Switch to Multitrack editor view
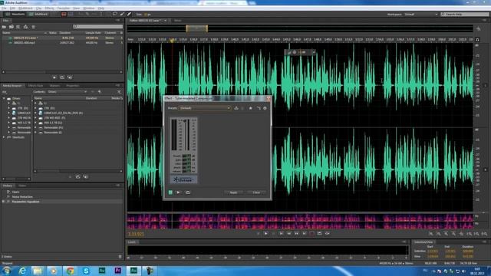 click(38, 14)
